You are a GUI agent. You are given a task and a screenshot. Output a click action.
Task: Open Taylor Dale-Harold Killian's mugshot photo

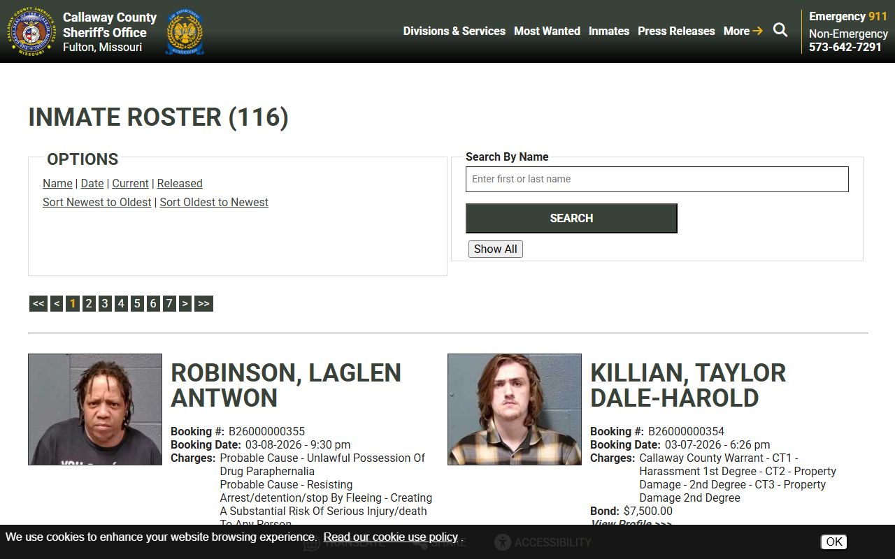pyautogui.click(x=515, y=409)
